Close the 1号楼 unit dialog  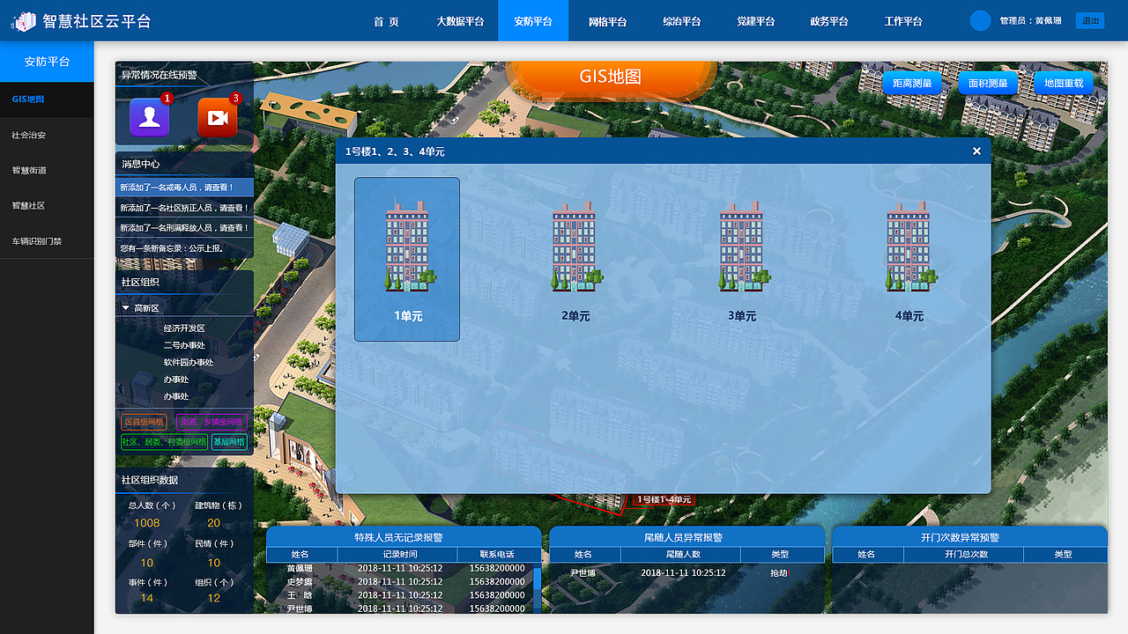coord(976,151)
